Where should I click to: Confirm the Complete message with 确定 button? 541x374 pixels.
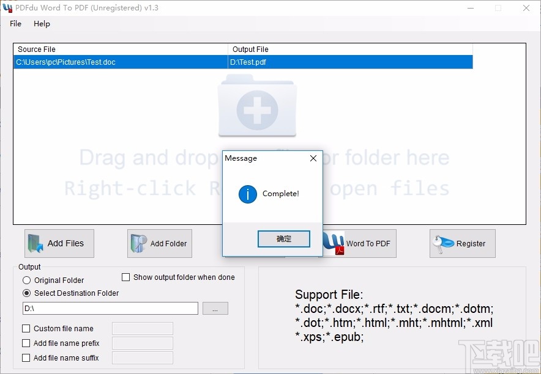(283, 239)
